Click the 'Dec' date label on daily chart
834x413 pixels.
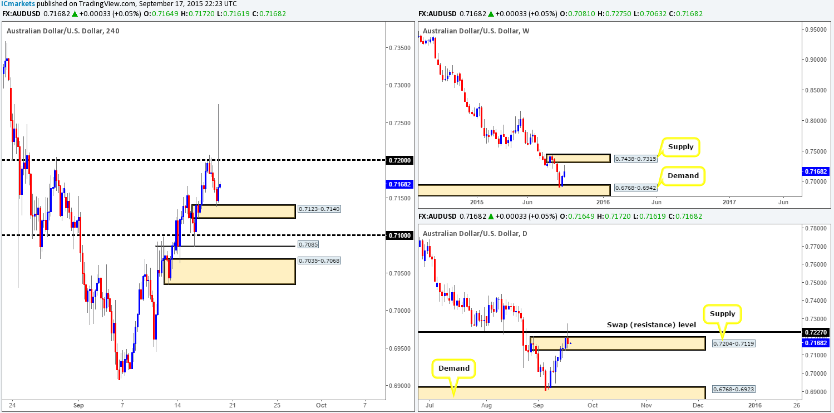[x=699, y=405]
